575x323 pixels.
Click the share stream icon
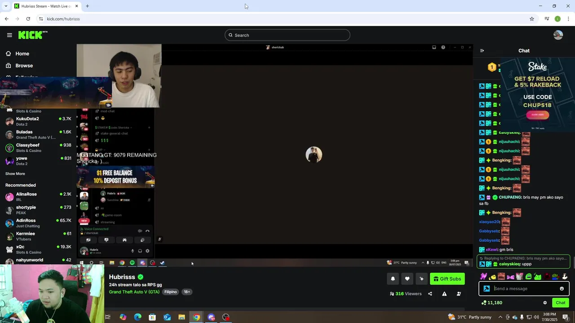pyautogui.click(x=430, y=294)
